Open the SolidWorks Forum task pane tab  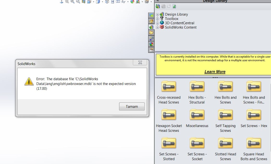pyautogui.click(x=151, y=15)
